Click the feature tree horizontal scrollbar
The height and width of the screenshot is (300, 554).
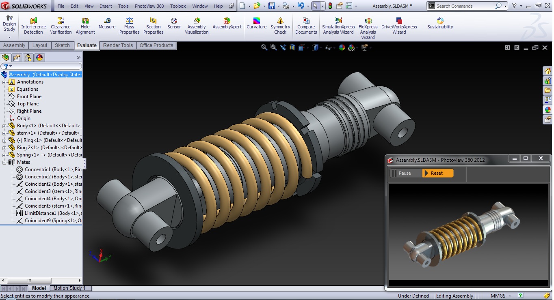click(x=28, y=281)
